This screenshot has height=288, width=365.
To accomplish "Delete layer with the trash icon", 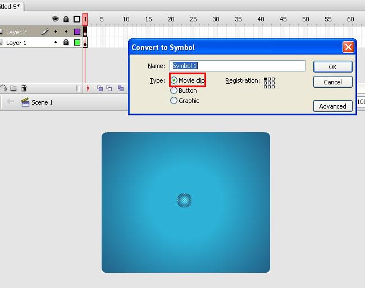I will pyautogui.click(x=24, y=88).
